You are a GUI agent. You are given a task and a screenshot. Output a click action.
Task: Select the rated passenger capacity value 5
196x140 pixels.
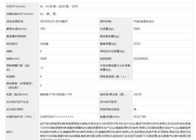pyautogui.click(x=41, y=86)
